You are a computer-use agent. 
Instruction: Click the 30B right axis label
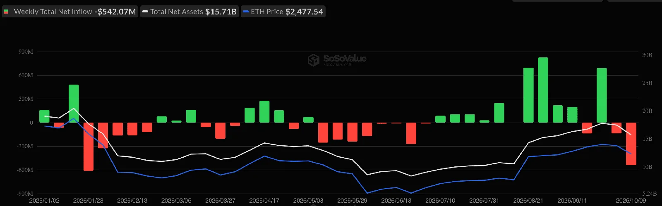click(x=647, y=54)
